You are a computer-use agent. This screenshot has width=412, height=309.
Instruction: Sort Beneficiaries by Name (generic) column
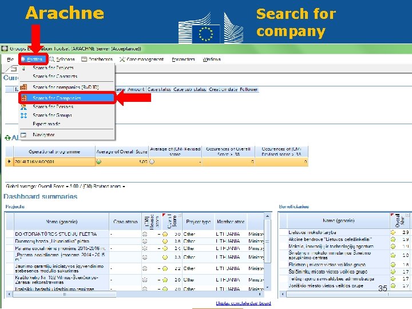(339, 221)
